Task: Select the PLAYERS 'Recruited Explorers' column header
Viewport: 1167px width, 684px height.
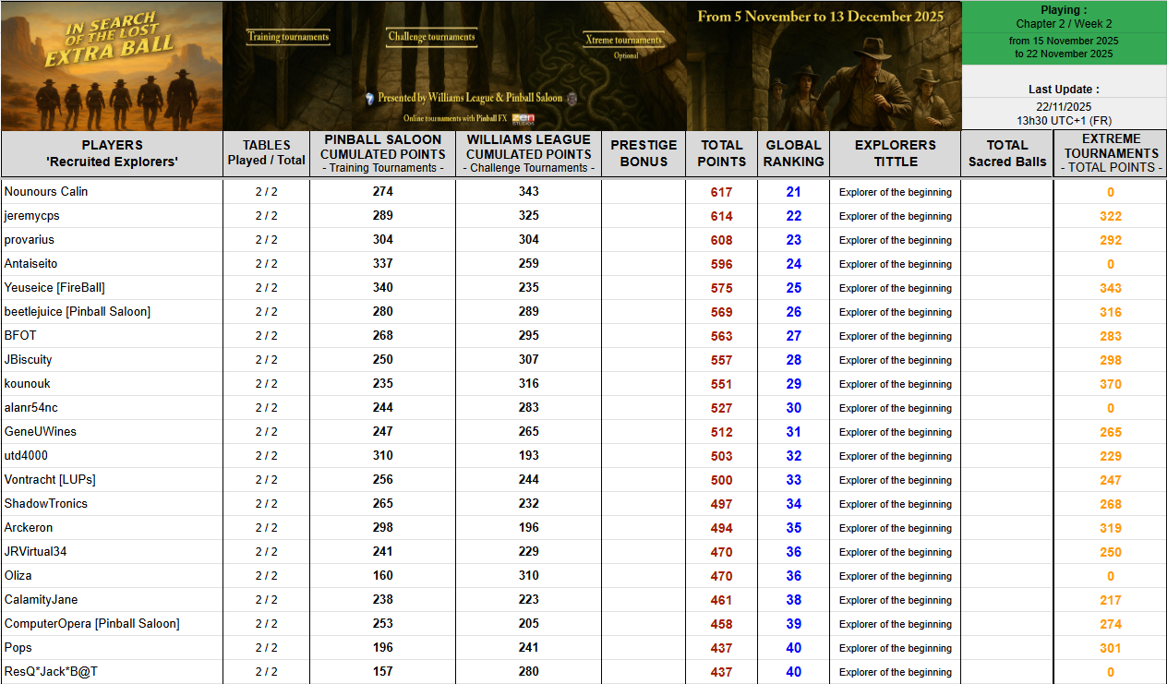Action: point(112,153)
